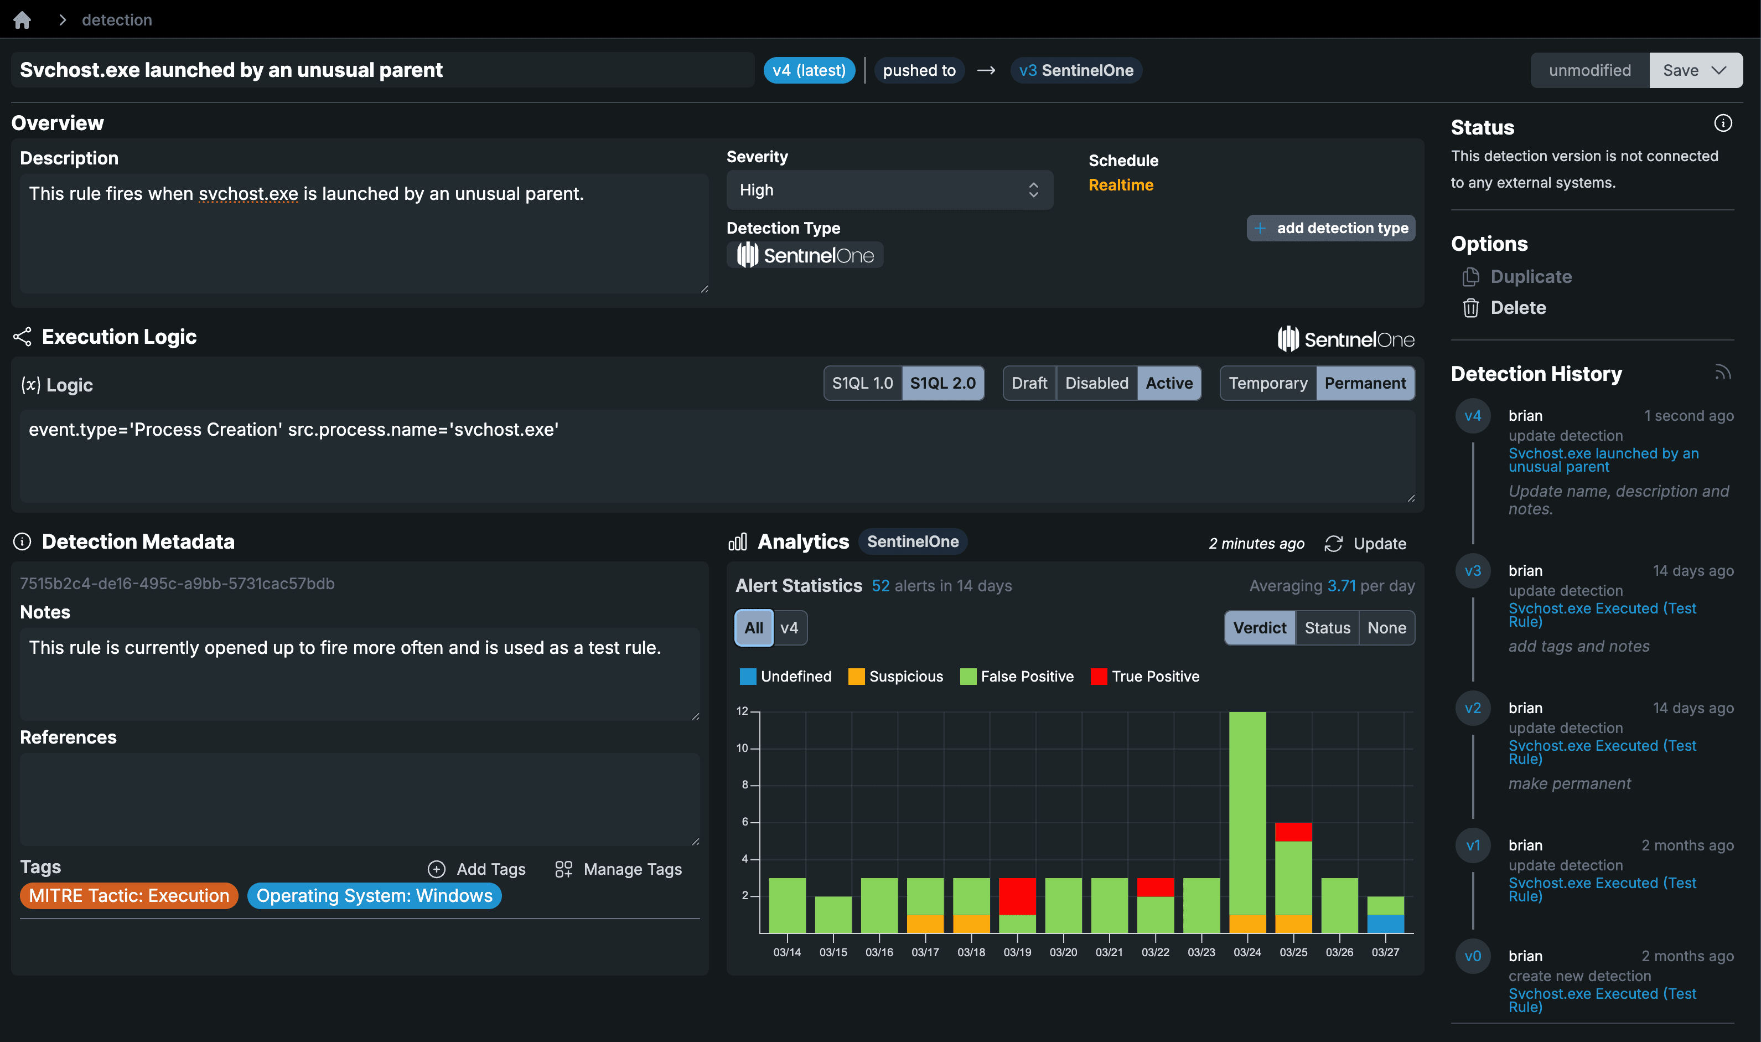Click the pushed to label badge

pos(919,70)
